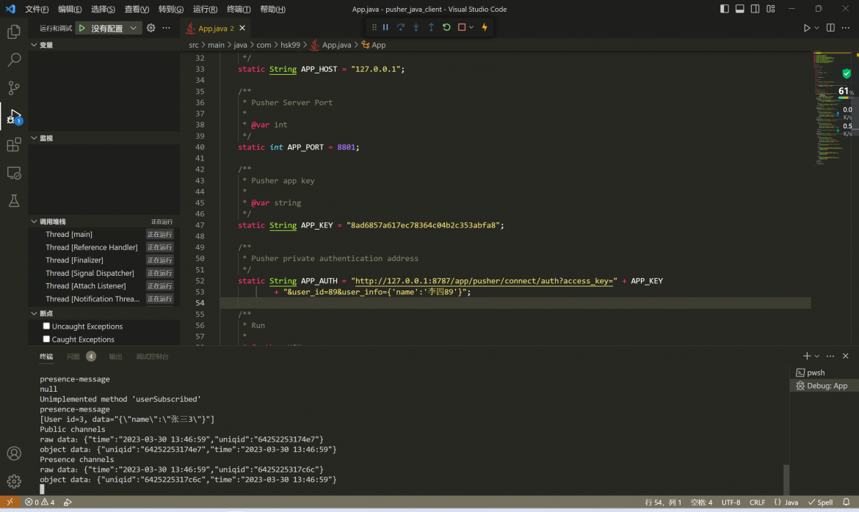Enable Uncaught Exceptions breakpoint

click(x=46, y=326)
